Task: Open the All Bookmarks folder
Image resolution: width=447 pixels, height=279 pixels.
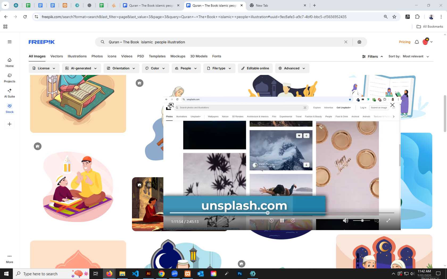Action: [x=430, y=27]
